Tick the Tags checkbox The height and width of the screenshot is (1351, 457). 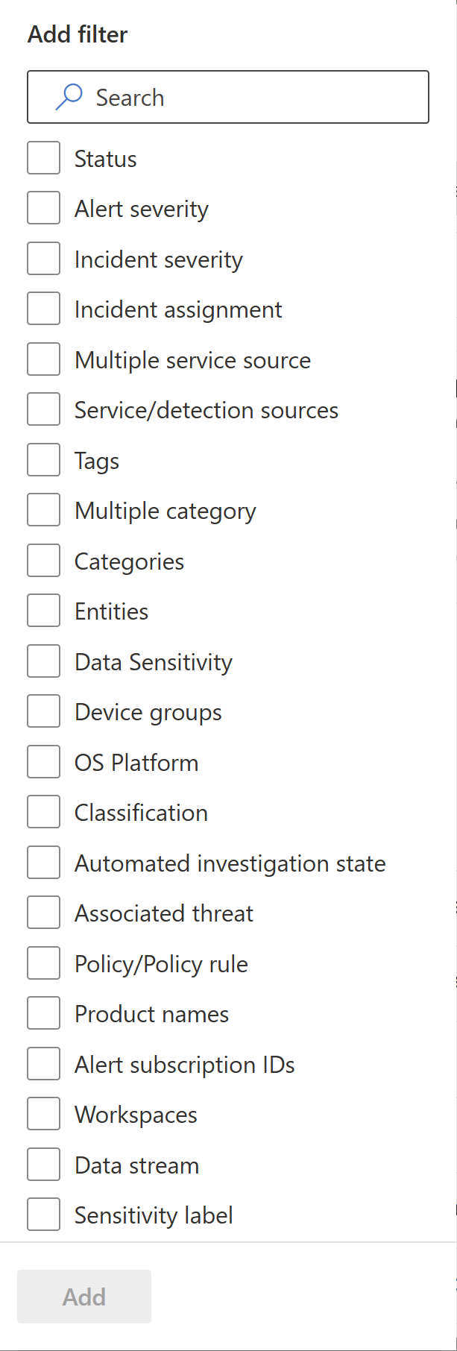pos(44,461)
